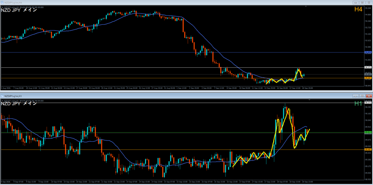The width and height of the screenshot is (373, 185).
Task: Open the small triangle beside NZDJPY.oj1m,H1 info
Action: click(2, 101)
